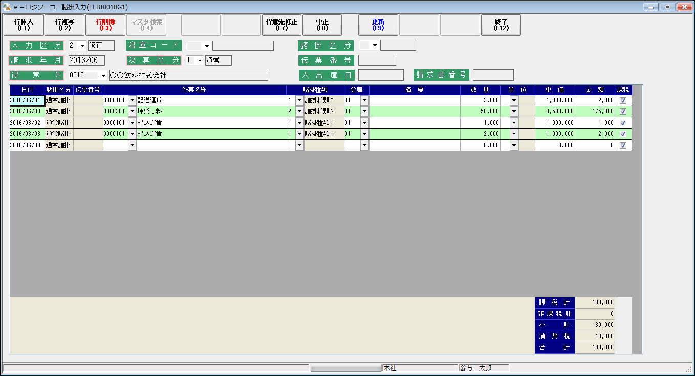Click the 請求年月 field showing 2016/06
The width and height of the screenshot is (695, 376).
click(x=86, y=61)
